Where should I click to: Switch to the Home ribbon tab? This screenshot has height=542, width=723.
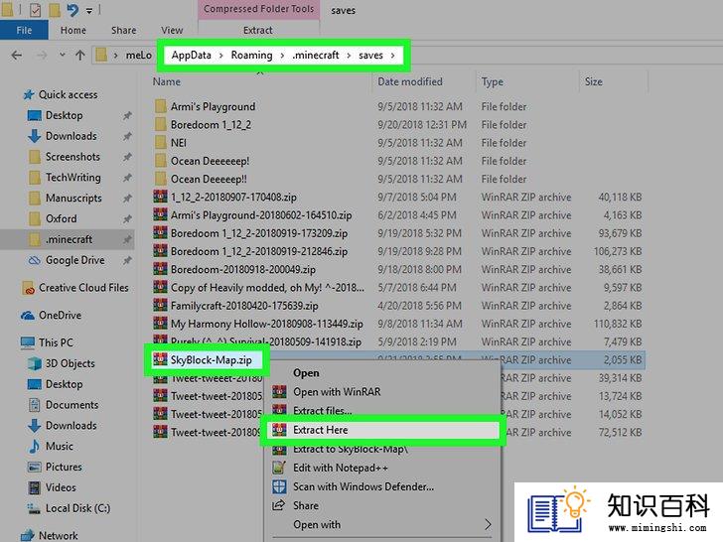[72, 31]
